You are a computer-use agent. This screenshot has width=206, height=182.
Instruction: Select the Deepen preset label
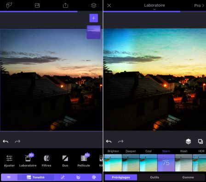[x=131, y=151]
